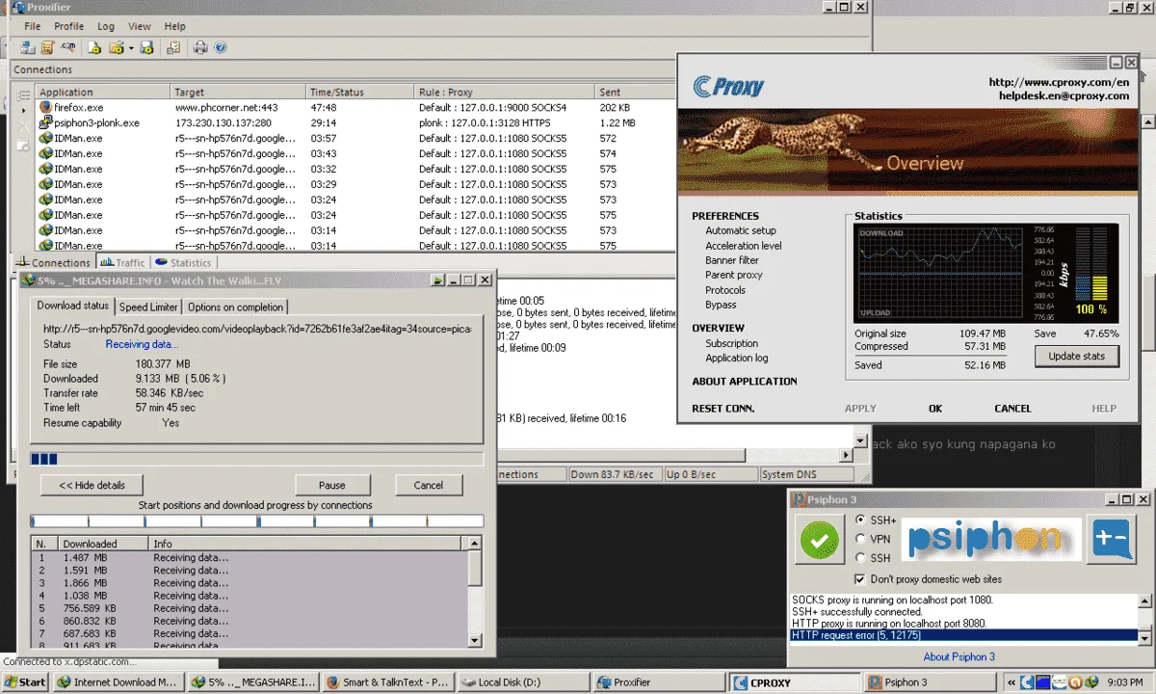Open the Help menu in Proxifier
Viewport: 1156px width, 694px height.
point(174,26)
